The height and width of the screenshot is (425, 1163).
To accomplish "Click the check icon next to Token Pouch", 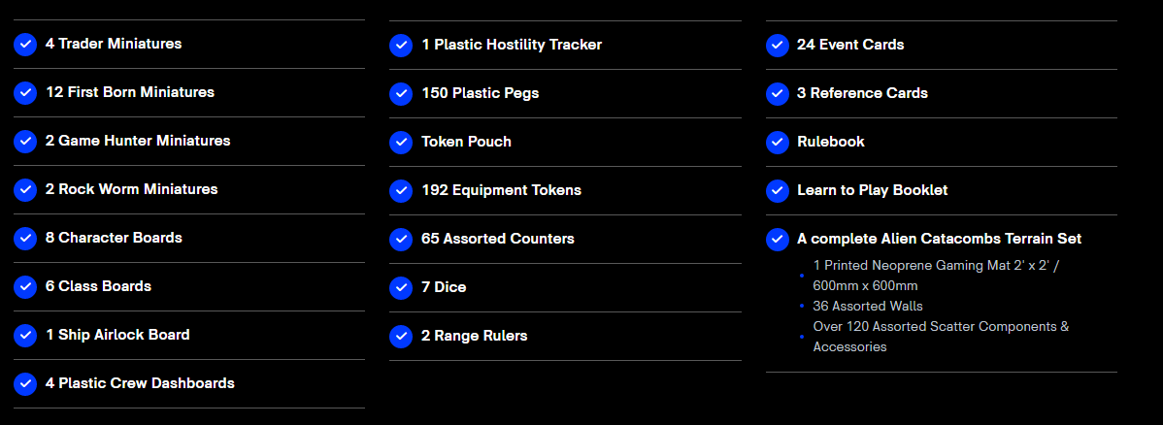I will (x=401, y=143).
